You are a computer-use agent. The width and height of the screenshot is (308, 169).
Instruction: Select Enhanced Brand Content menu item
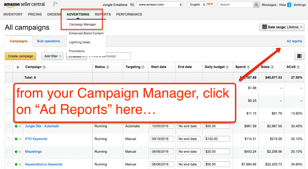pyautogui.click(x=86, y=33)
